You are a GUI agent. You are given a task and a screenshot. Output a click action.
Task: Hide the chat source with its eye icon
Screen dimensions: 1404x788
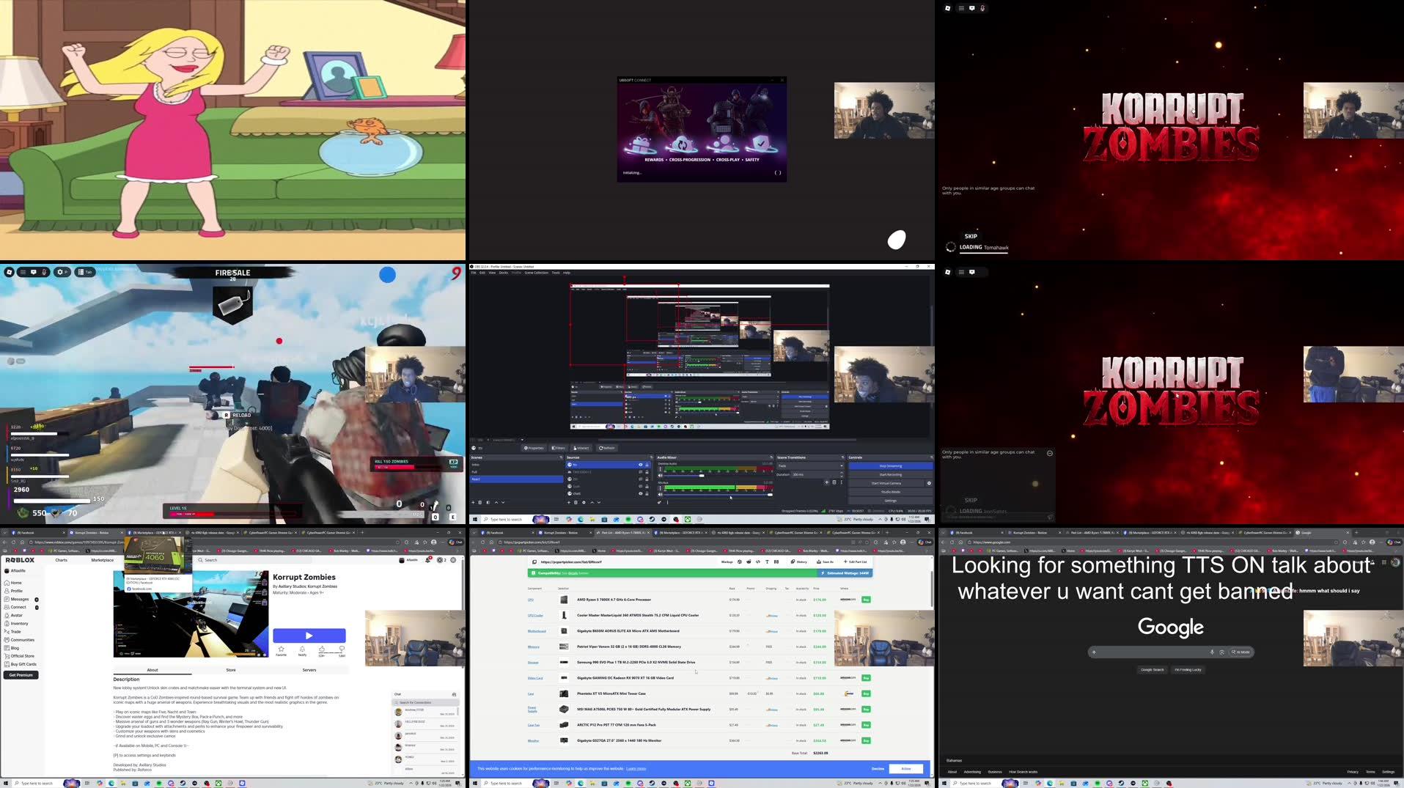click(x=640, y=493)
